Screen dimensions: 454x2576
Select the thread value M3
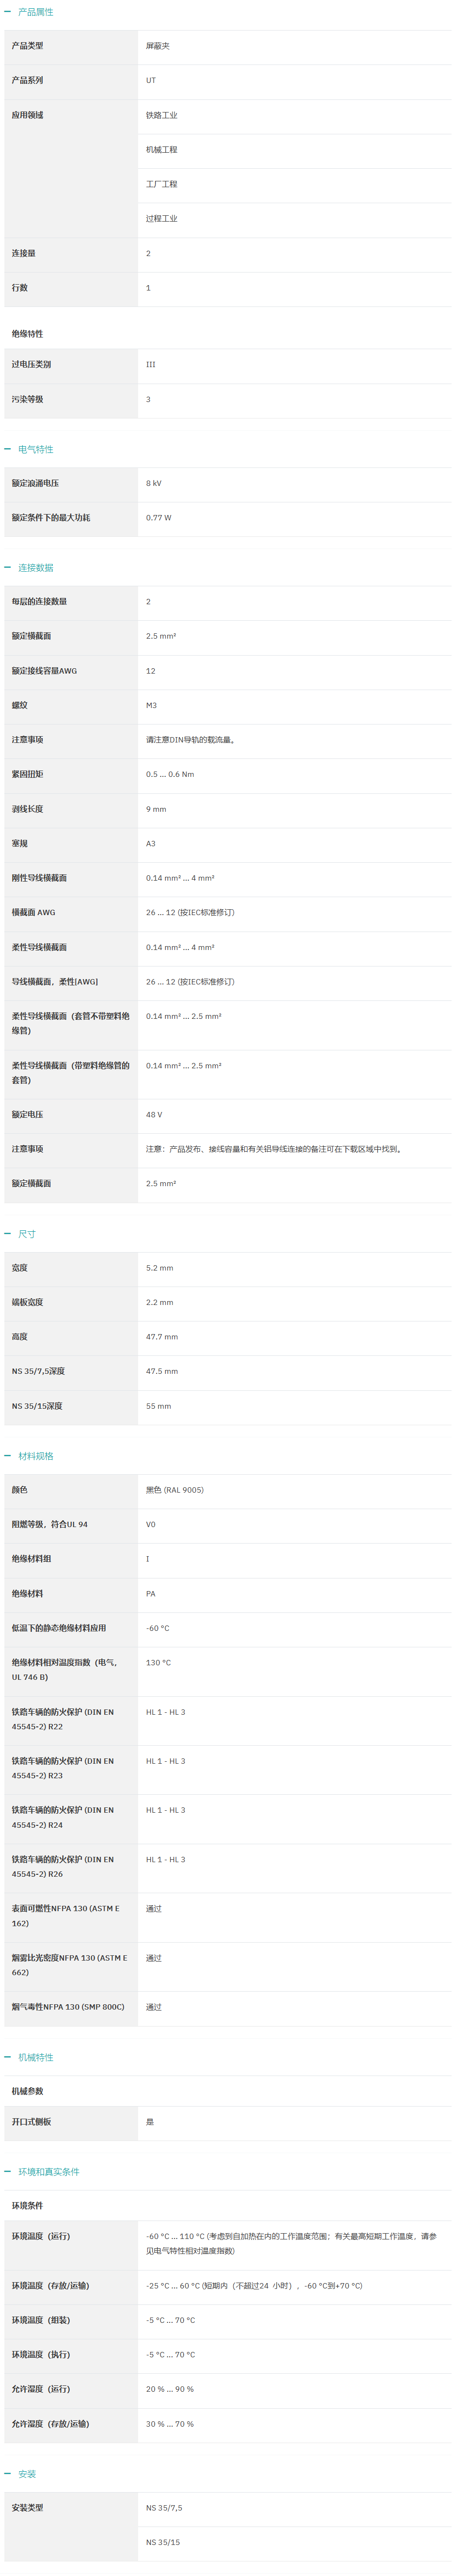coord(152,705)
